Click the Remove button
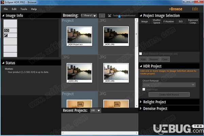The width and height of the screenshot is (204, 136). 154,60
